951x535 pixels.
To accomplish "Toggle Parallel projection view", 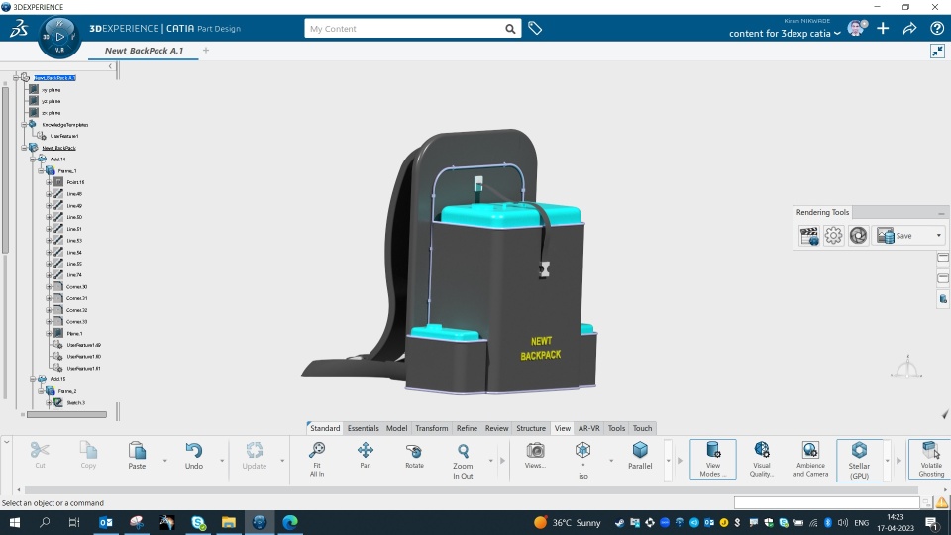I will click(640, 455).
